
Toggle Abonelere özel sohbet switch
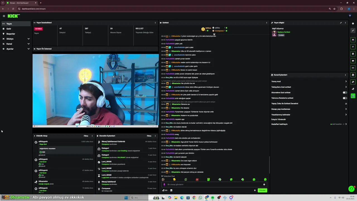345,92
